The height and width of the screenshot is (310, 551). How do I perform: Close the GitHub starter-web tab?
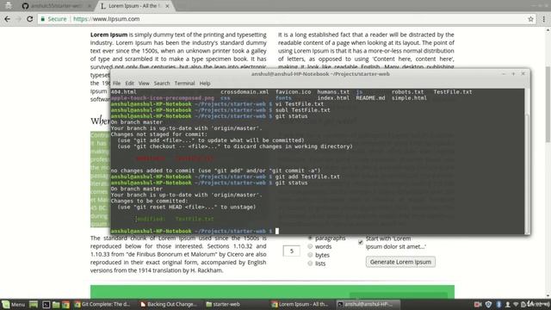click(x=90, y=6)
